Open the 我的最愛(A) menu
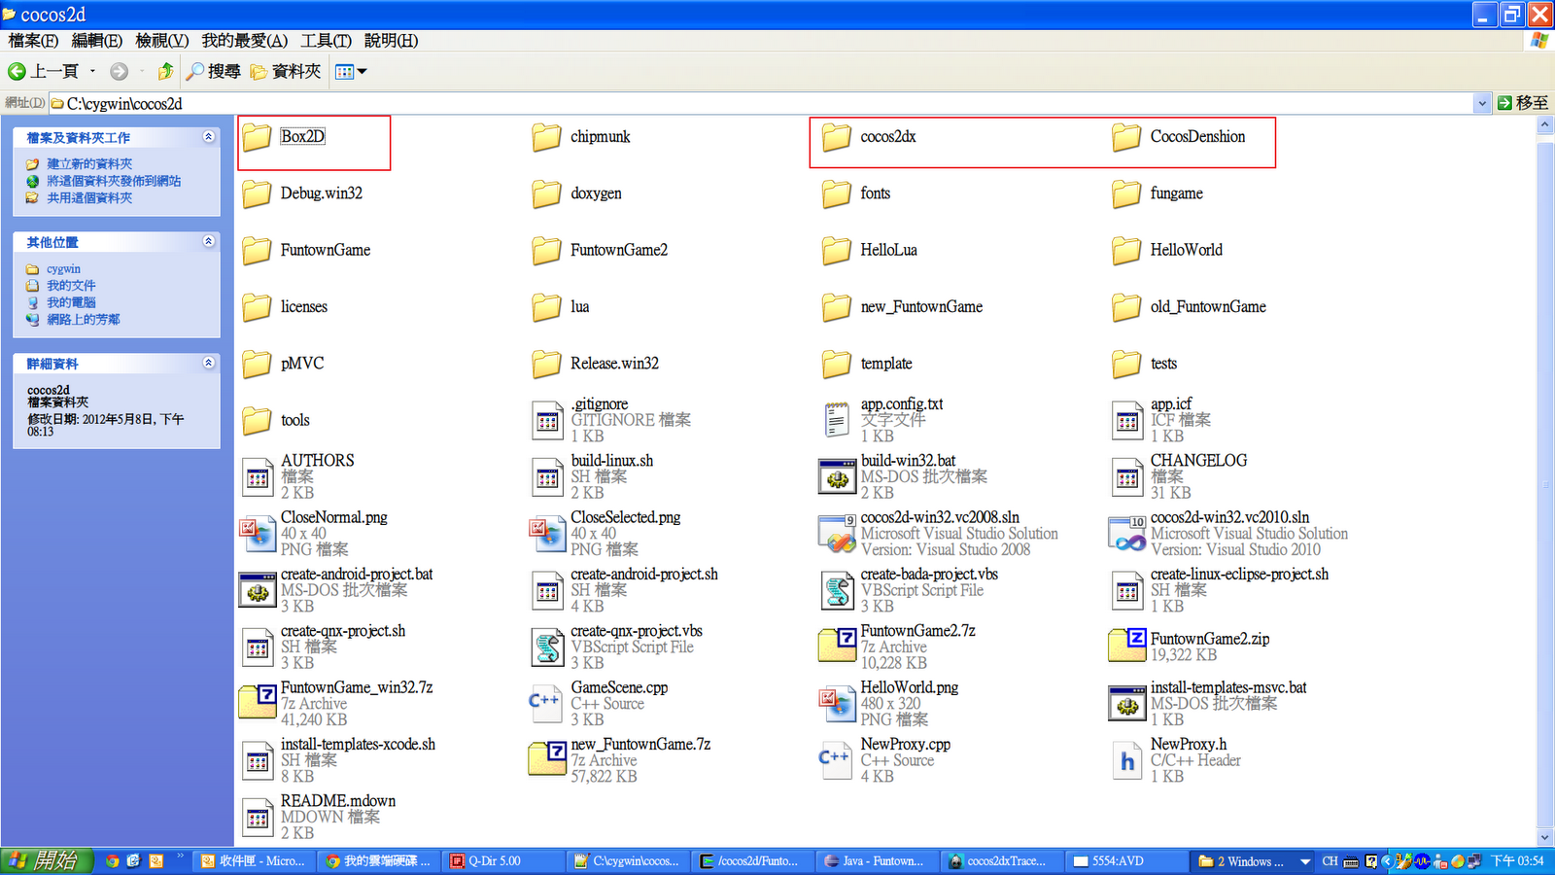The width and height of the screenshot is (1555, 875). (x=245, y=41)
